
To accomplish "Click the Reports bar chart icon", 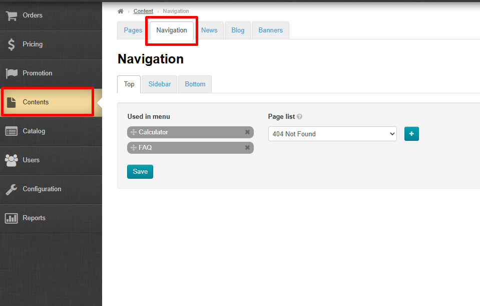I will click(x=12, y=218).
